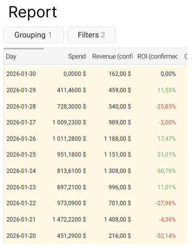Select the 2026-01-20 day cell
This screenshot has height=248, width=192.
[21, 236]
